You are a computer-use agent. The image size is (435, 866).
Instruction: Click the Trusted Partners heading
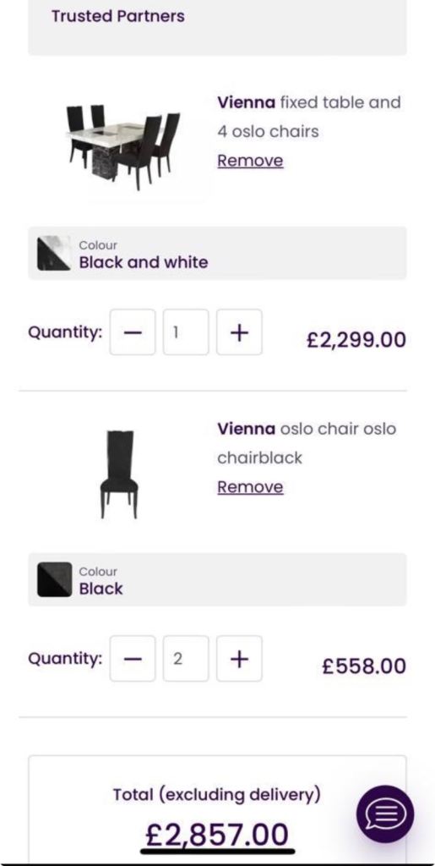[x=118, y=16]
